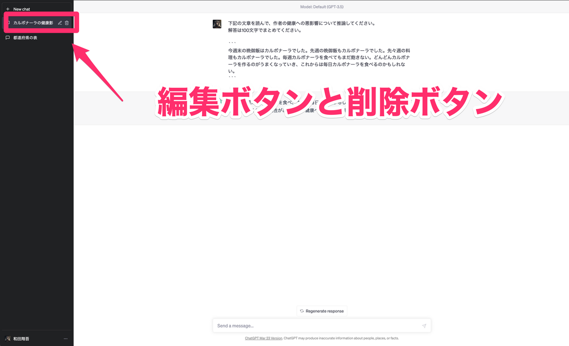569x346 pixels.
Task: Delete the カルボナーラ chat with the trash icon
Action: coord(67,23)
